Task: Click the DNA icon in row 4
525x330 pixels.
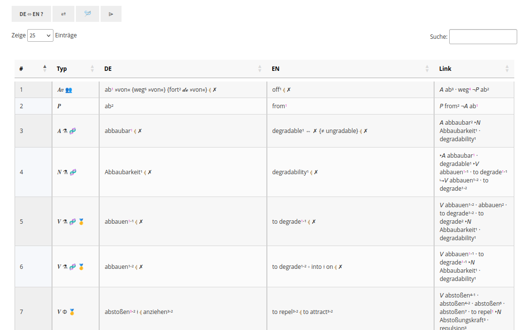Action: (73, 172)
